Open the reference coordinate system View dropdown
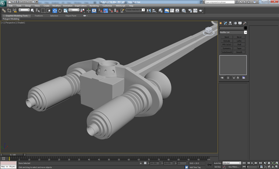The image size is (279, 169). [74, 10]
